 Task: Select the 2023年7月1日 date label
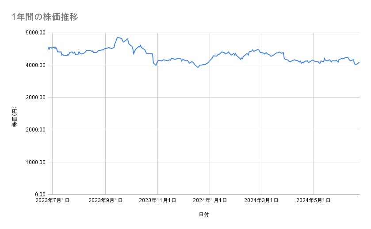coord(53,201)
